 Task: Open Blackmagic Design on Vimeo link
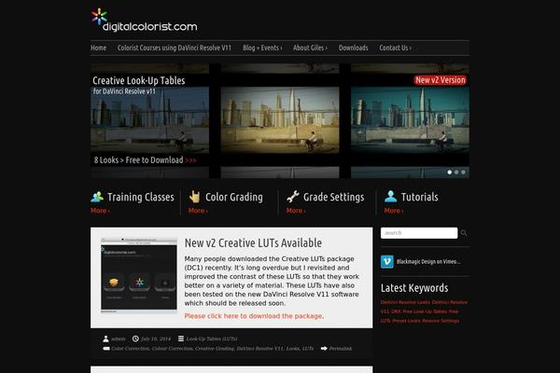(428, 262)
